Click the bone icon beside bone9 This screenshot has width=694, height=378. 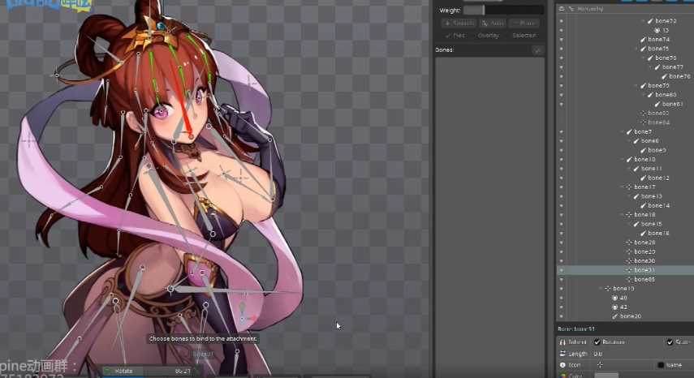(643, 150)
